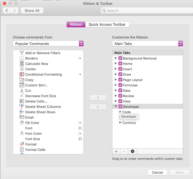193x179 pixels.
Task: Open the Popular Commands dropdown
Action: pos(48,44)
